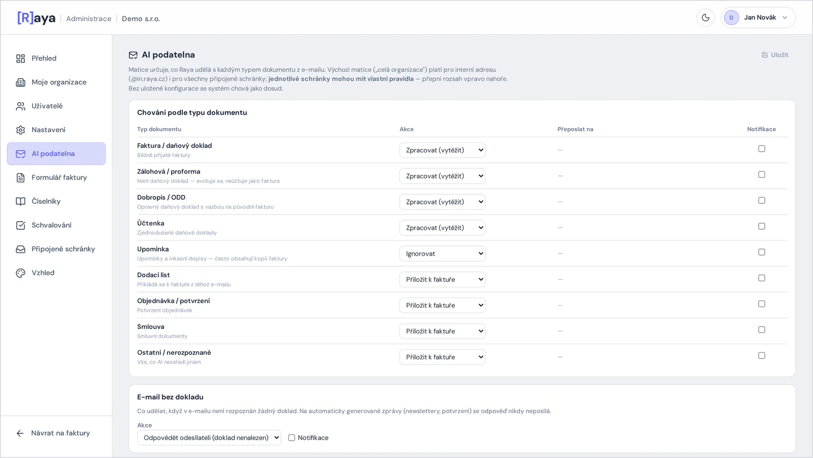Click the Přehled dashboard icon

(x=20, y=58)
